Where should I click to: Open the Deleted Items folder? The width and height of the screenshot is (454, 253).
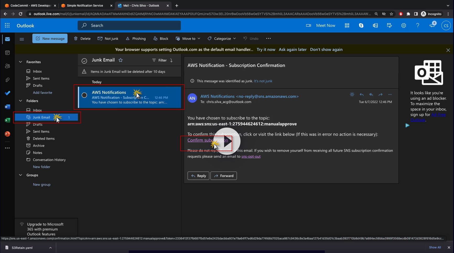tap(44, 139)
